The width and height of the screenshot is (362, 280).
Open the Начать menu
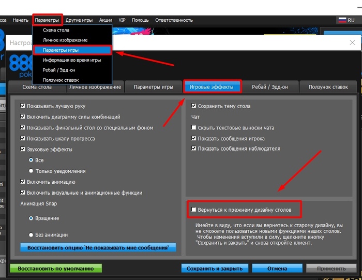coord(21,20)
